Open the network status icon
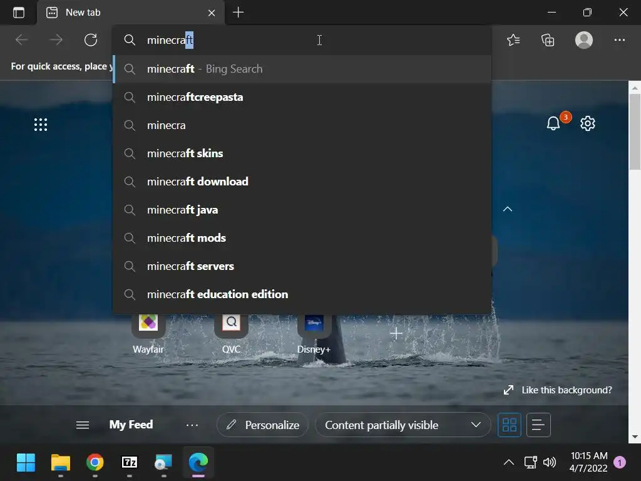 (x=531, y=463)
